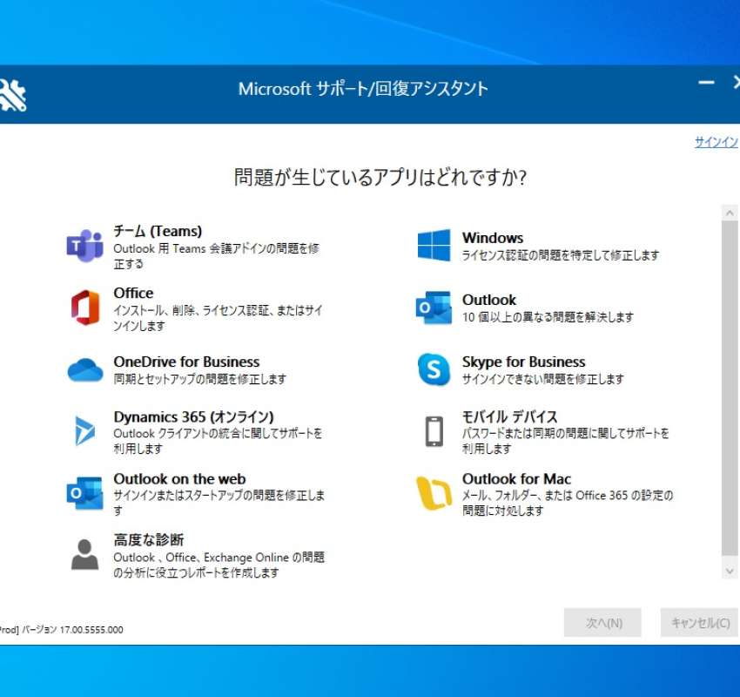Click the 次へ(N) button

tap(602, 622)
